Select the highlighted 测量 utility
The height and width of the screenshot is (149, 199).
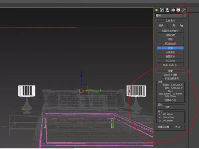[x=170, y=48]
